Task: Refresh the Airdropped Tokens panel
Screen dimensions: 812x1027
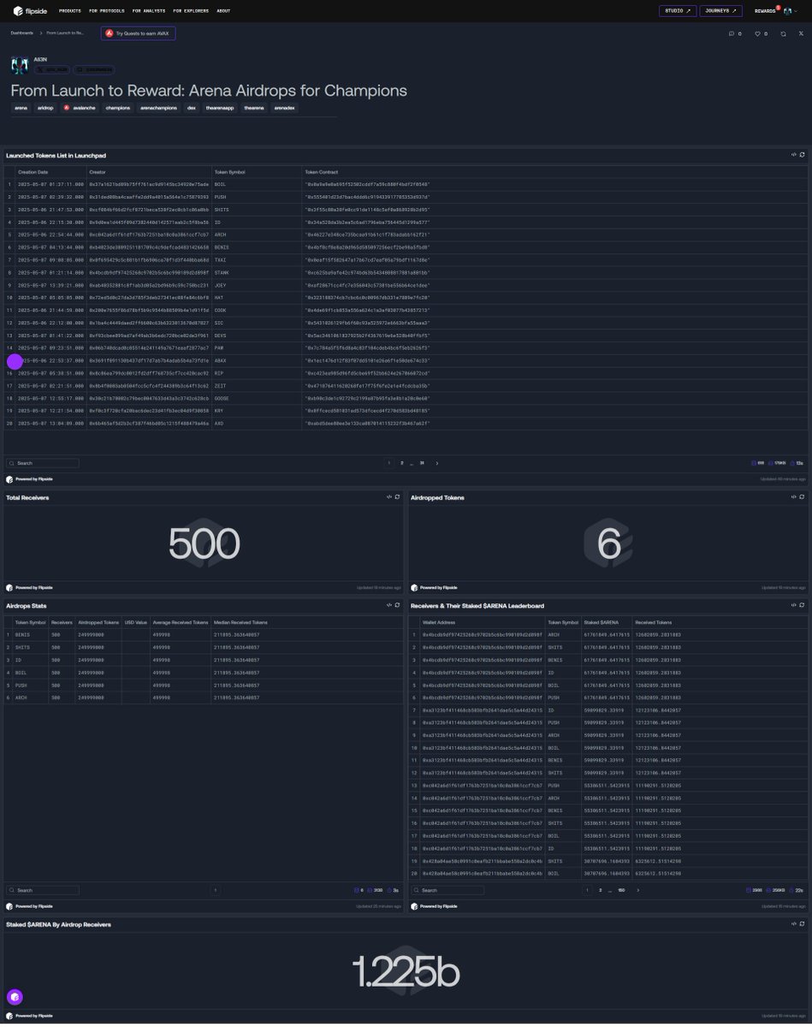Action: (x=802, y=496)
